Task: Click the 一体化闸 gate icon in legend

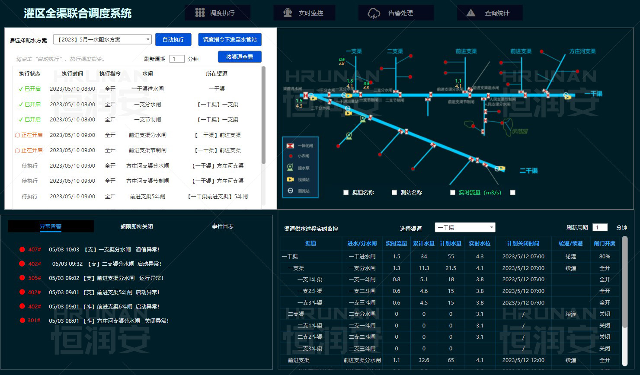Action: pos(290,146)
